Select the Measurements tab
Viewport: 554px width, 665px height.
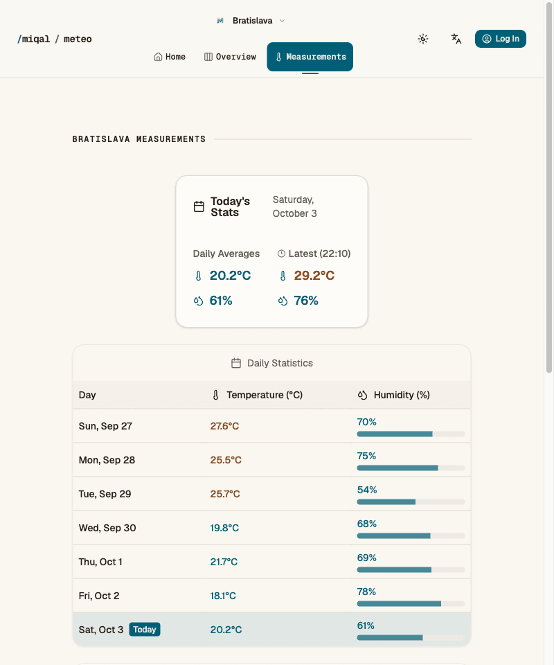310,57
